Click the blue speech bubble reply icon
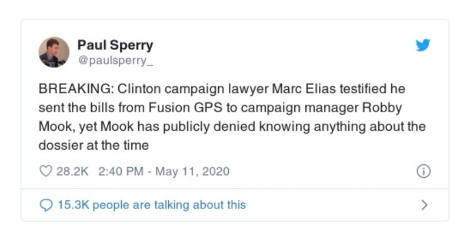470x243 pixels. click(46, 205)
